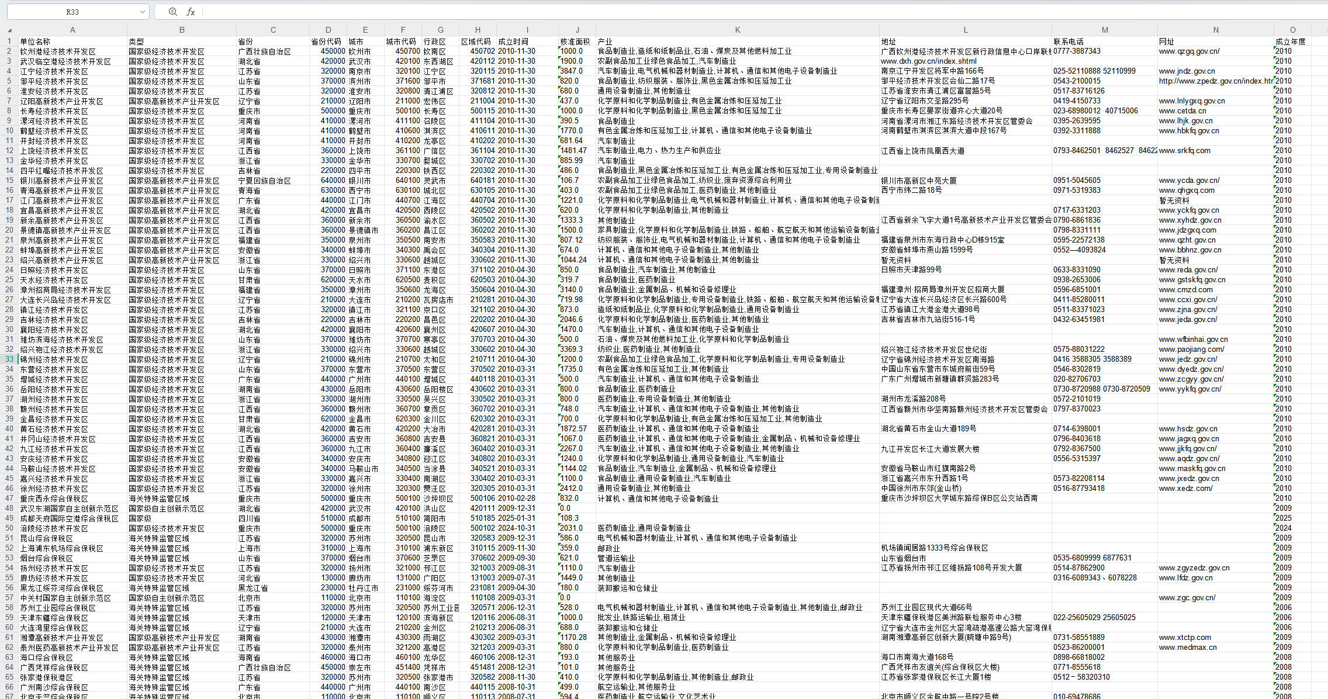Select column N header
This screenshot has width=1328, height=699.
pos(1215,30)
